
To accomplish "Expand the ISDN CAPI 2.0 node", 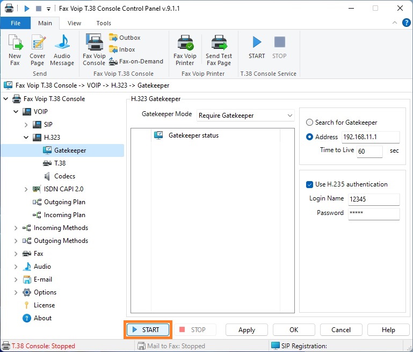I will coord(26,189).
